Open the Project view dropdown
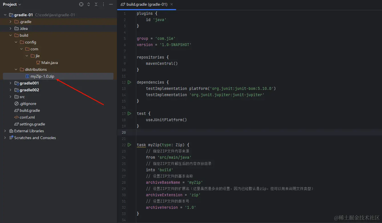 pos(12,4)
